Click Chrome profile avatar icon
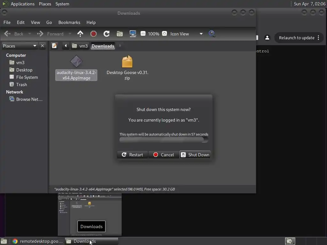The height and width of the screenshot is (245, 327). [267, 38]
